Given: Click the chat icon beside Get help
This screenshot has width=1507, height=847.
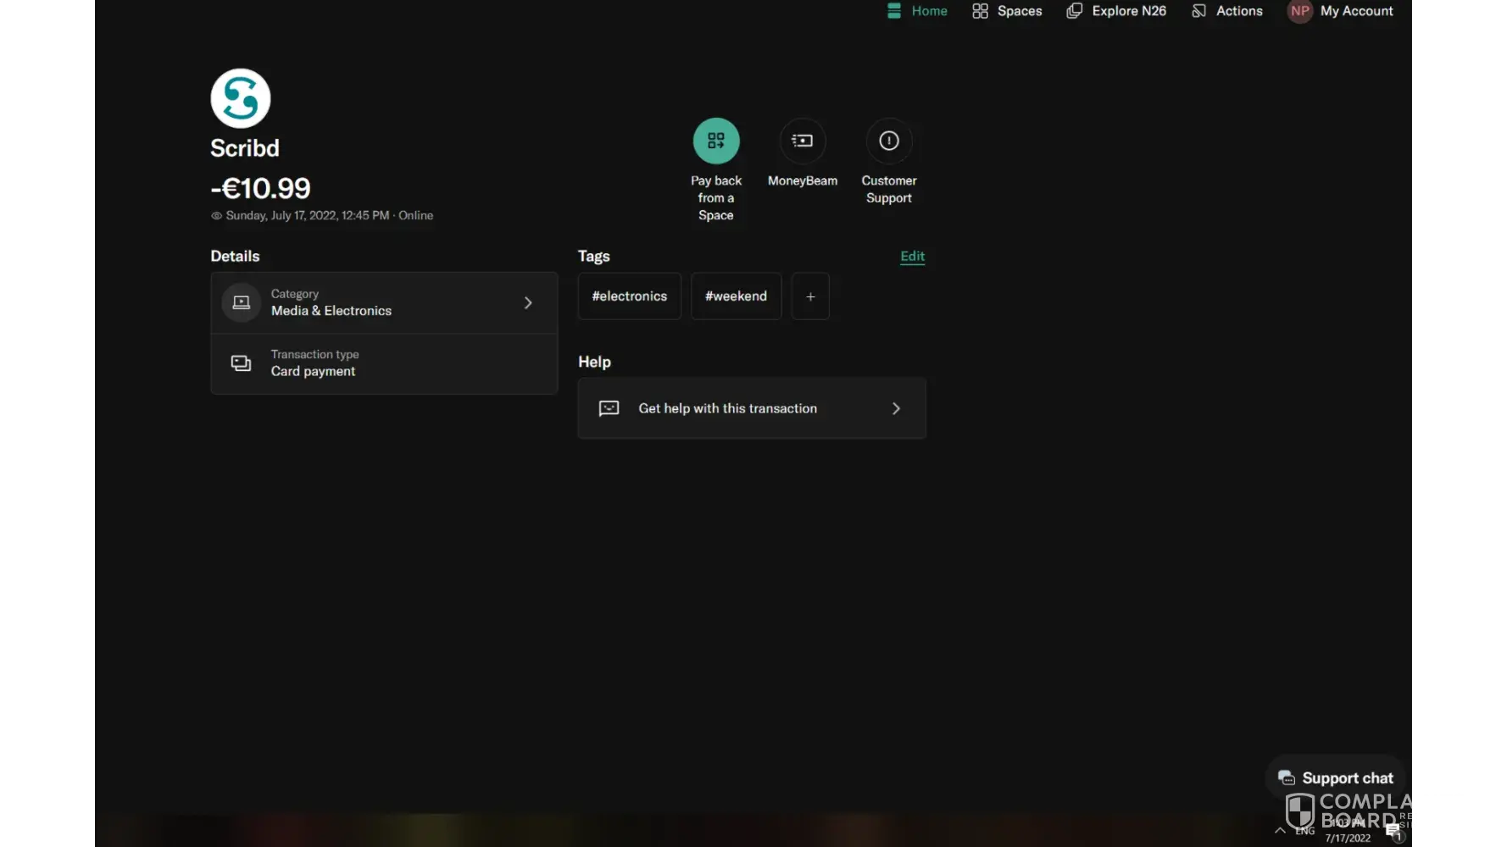Looking at the screenshot, I should pyautogui.click(x=609, y=408).
